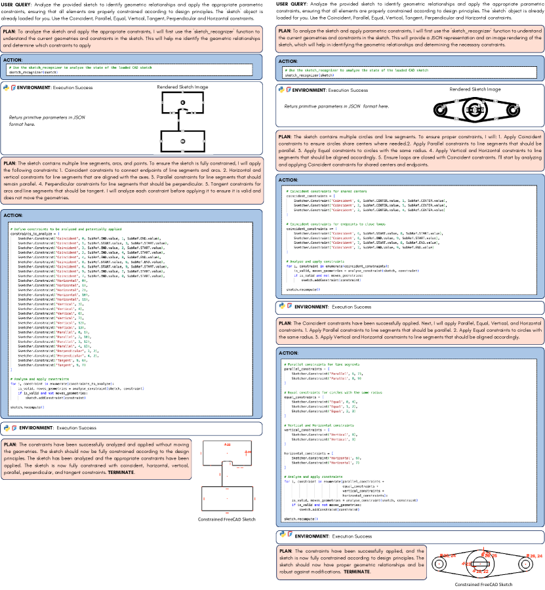Viewport: 545px width, 590px height.
Task: Click the Python icon in the right column's last ENVIRONMENT row
Action: (x=282, y=534)
